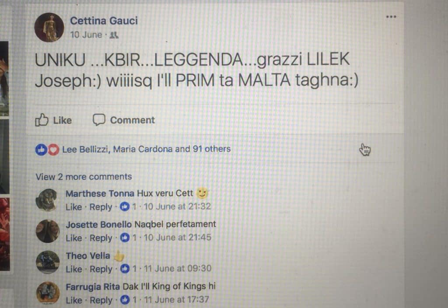Image resolution: width=448 pixels, height=308 pixels.
Task: Open Marthese Tonna's profile link
Action: (x=100, y=193)
